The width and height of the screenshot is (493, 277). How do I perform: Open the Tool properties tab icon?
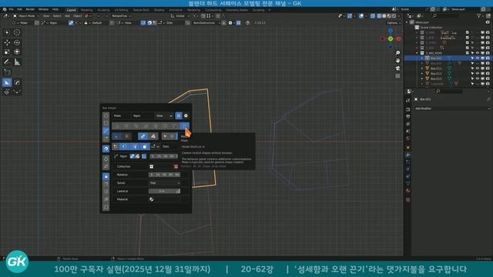click(407, 101)
